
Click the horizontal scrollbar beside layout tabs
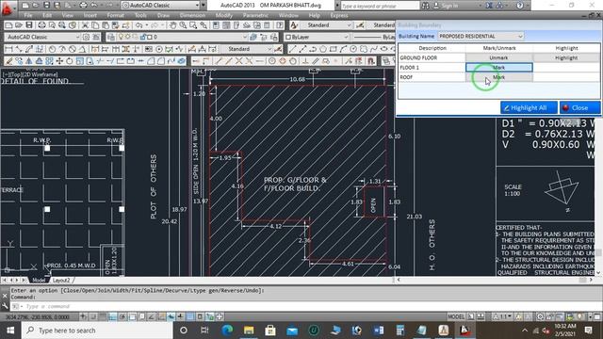[495, 280]
